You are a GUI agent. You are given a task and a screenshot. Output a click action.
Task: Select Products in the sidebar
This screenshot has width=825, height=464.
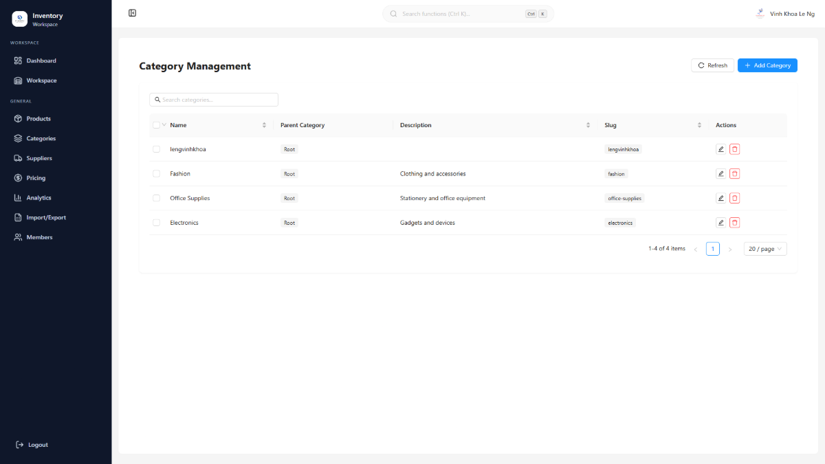[37, 118]
